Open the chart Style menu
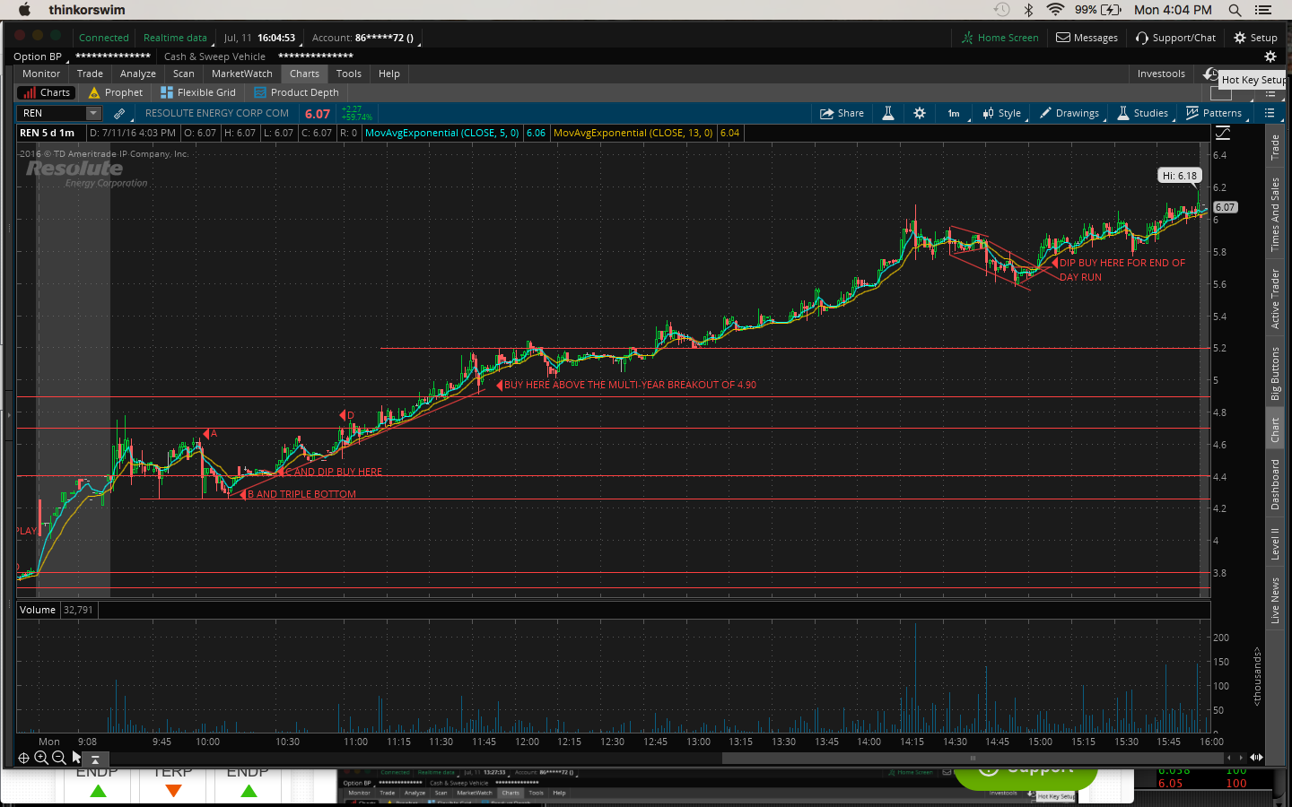 [x=1001, y=113]
